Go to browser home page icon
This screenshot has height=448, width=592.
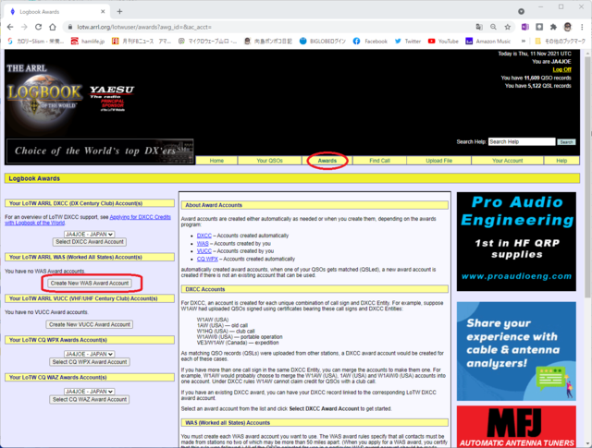click(x=53, y=27)
